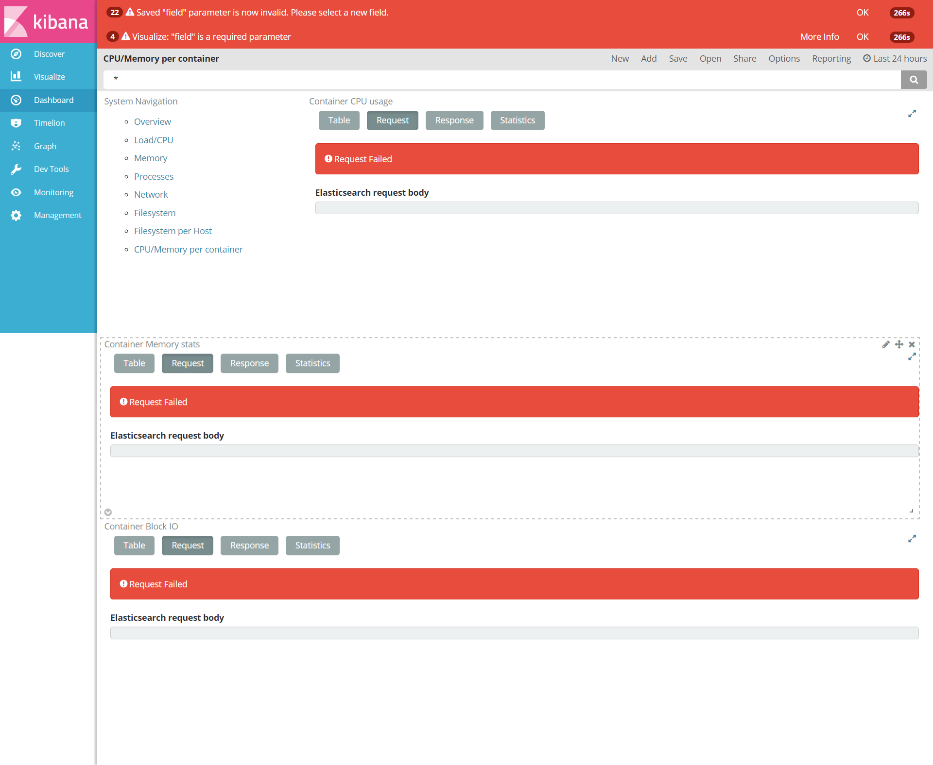Select the Response tab in Container Memory stats

tap(249, 363)
